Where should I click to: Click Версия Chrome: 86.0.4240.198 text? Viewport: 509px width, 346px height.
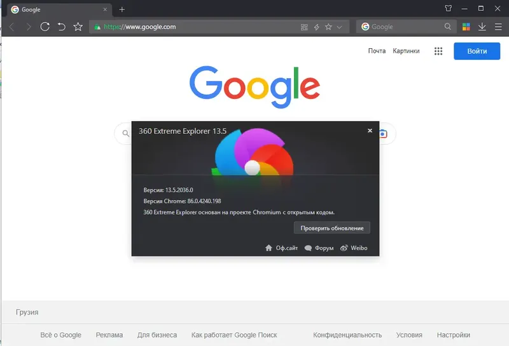(182, 201)
